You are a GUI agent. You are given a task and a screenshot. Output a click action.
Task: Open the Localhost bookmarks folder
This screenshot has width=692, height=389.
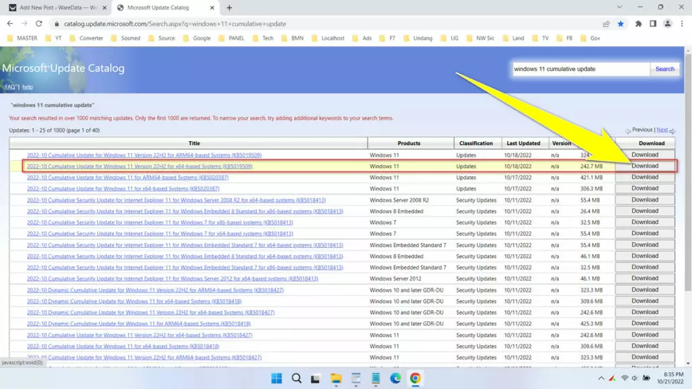coord(328,38)
